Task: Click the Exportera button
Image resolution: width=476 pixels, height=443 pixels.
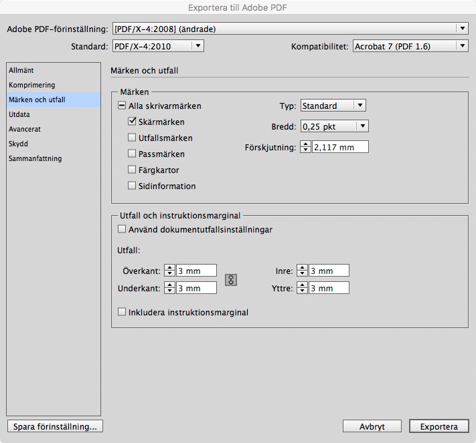Action: click(439, 426)
